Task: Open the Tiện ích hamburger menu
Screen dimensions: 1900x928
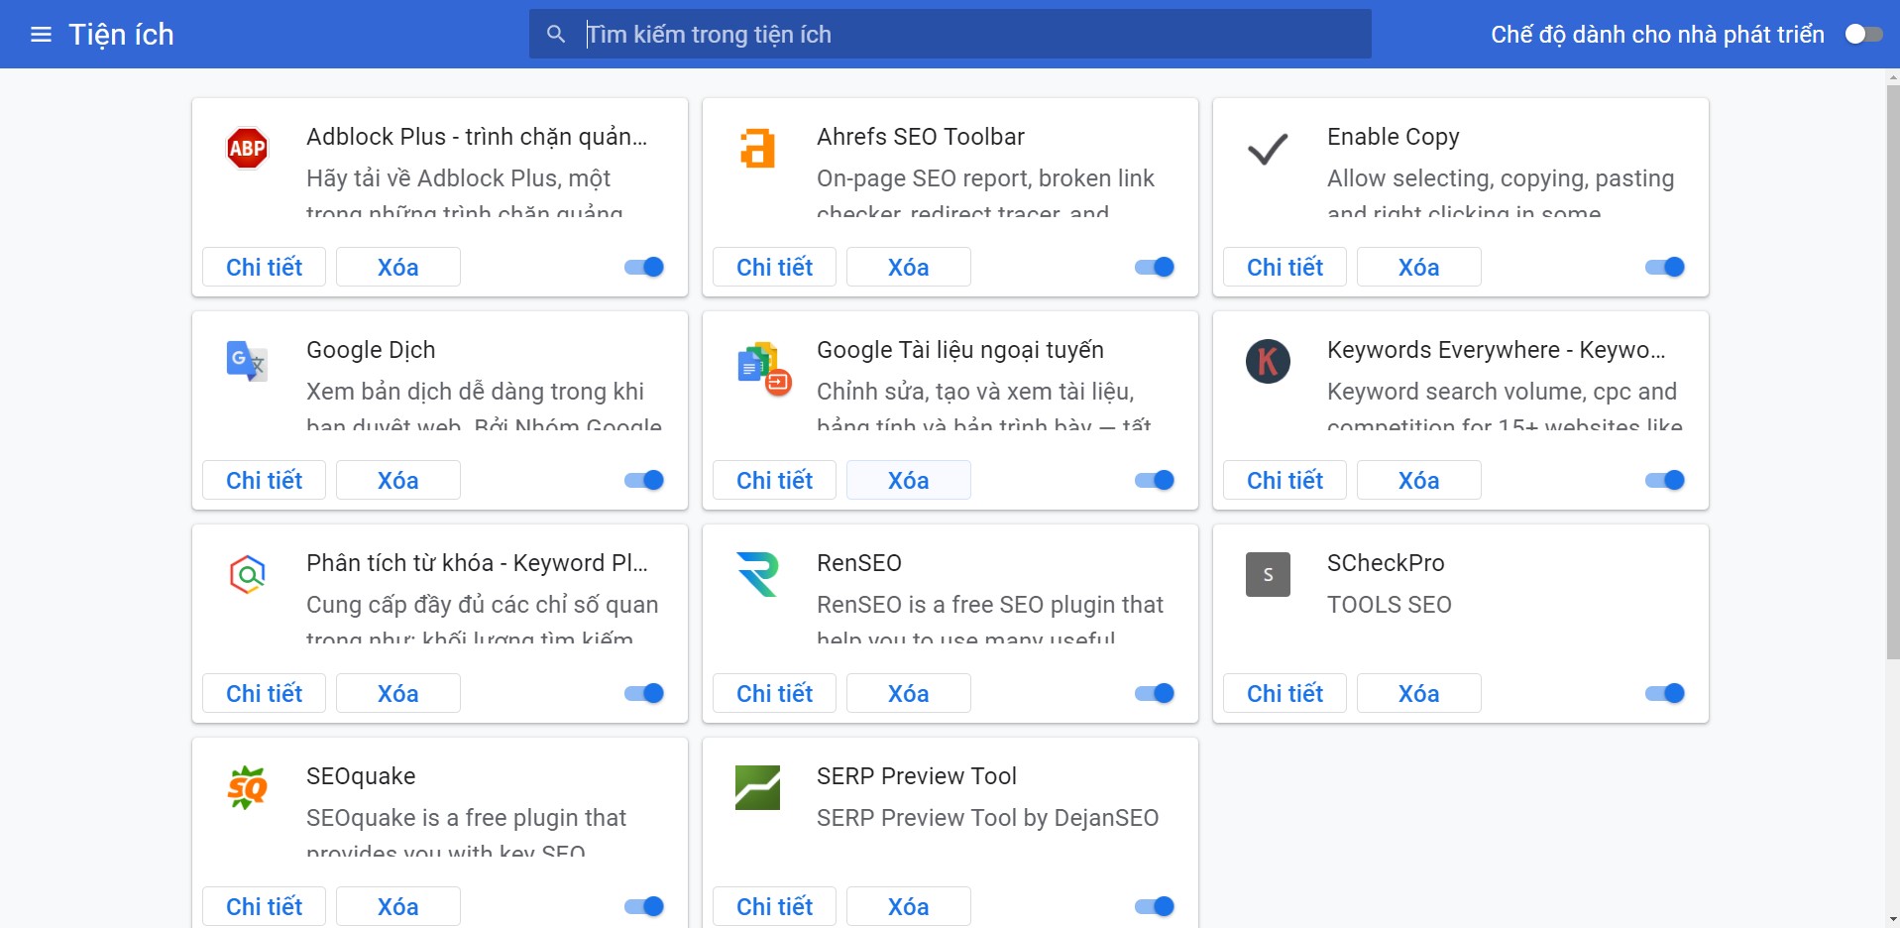Action: click(x=41, y=35)
